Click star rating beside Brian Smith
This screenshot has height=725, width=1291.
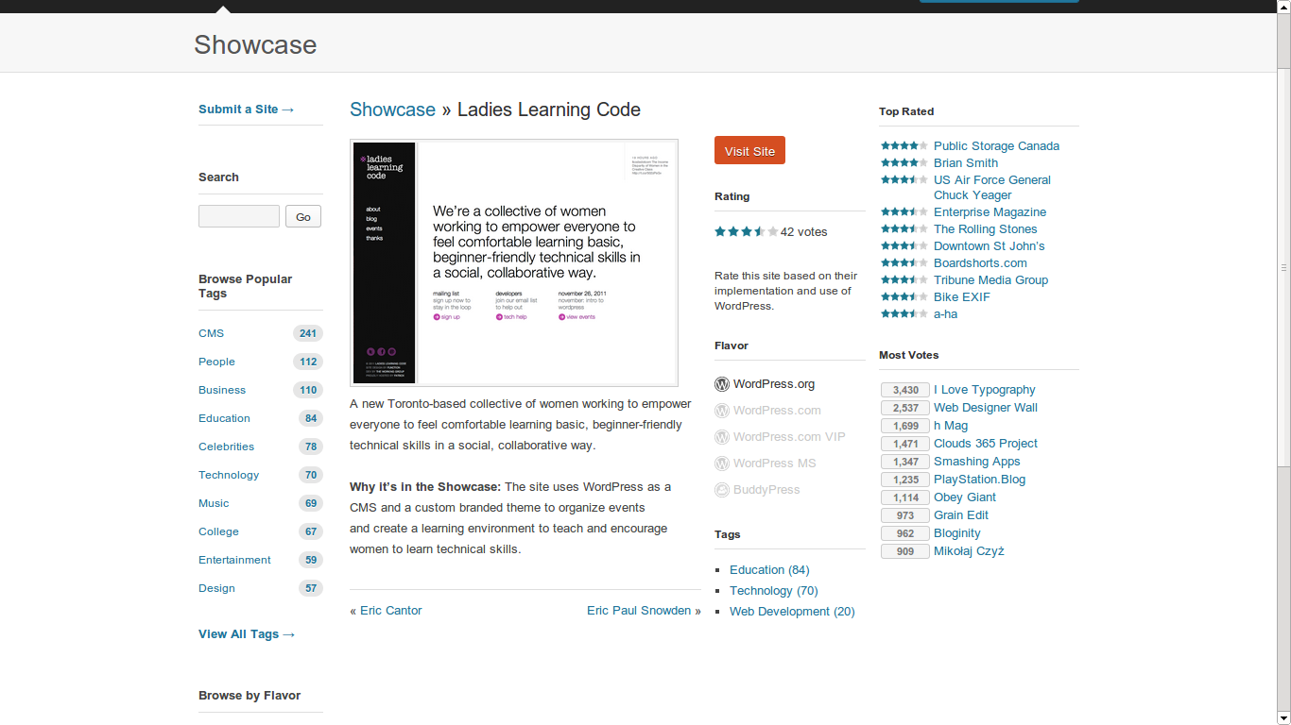pyautogui.click(x=904, y=162)
